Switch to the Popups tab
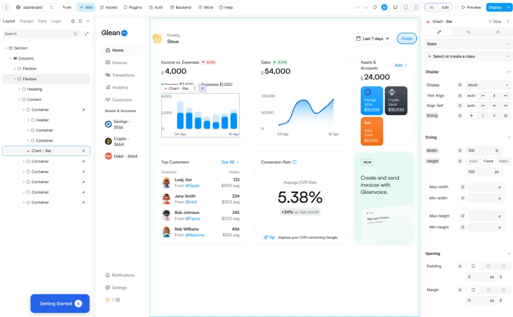This screenshot has width=513, height=317. pos(27,21)
